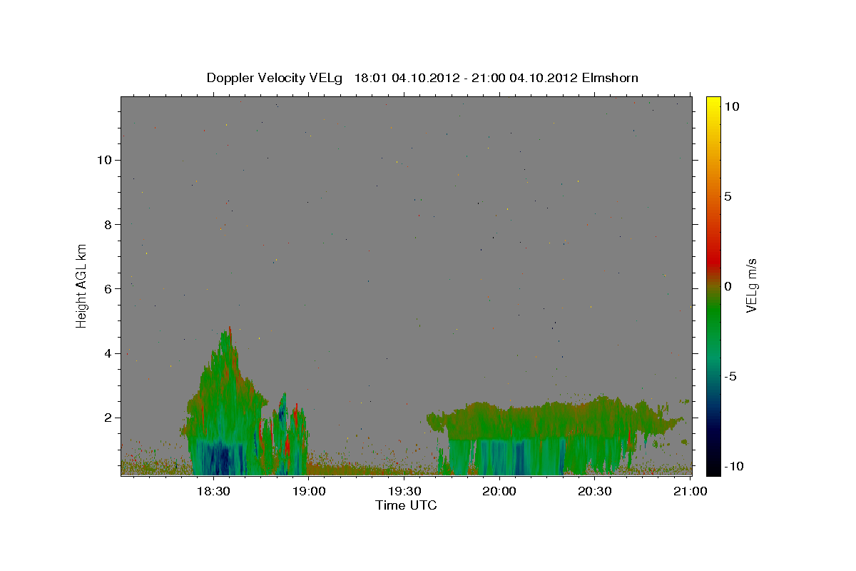The height and width of the screenshot is (571, 856).
Task: Click the colorbar tick value -5
Action: tap(730, 376)
